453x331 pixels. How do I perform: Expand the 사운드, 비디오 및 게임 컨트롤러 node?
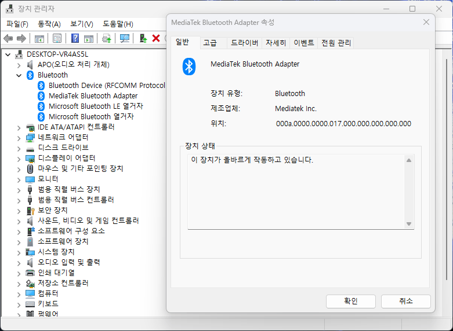coord(19,221)
